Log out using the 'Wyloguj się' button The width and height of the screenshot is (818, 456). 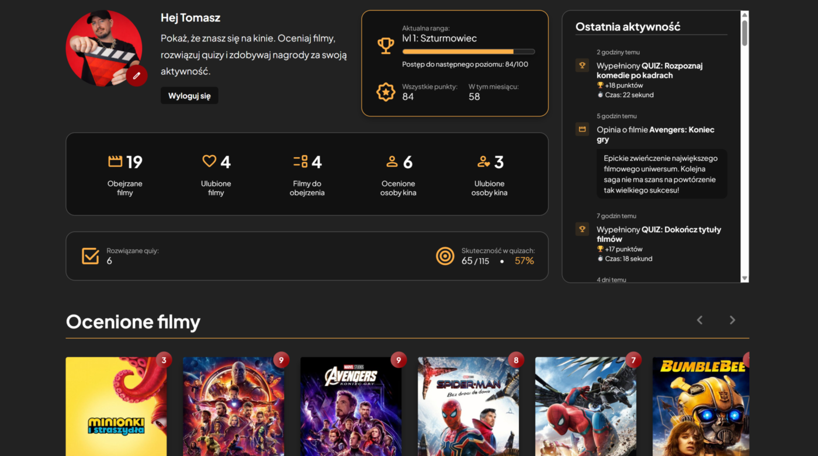pyautogui.click(x=189, y=96)
